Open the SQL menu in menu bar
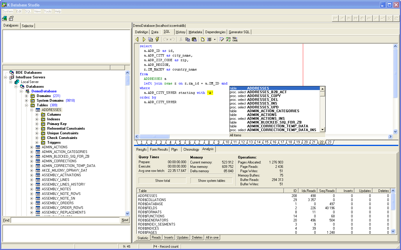Image resolution: width=401 pixels, height=250 pixels. pyautogui.click(x=28, y=11)
